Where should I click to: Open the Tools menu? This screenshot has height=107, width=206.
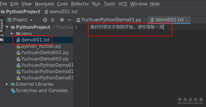[109, 4]
